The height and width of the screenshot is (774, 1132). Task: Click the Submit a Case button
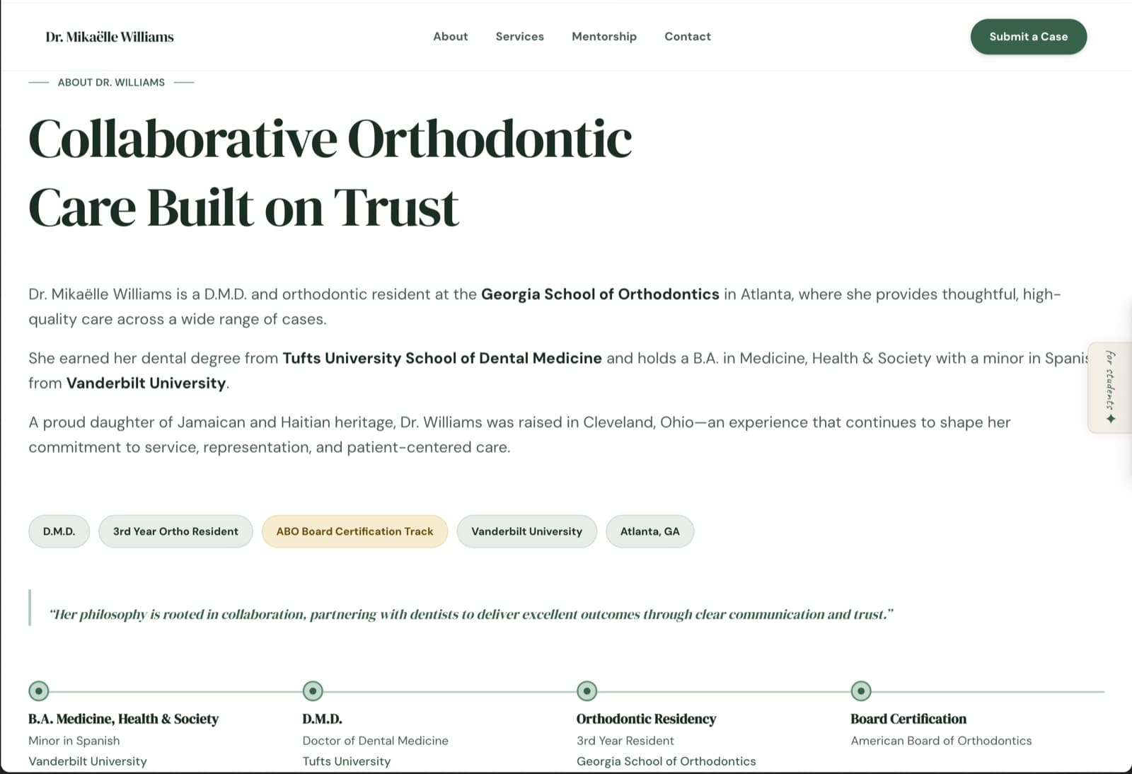coord(1029,37)
